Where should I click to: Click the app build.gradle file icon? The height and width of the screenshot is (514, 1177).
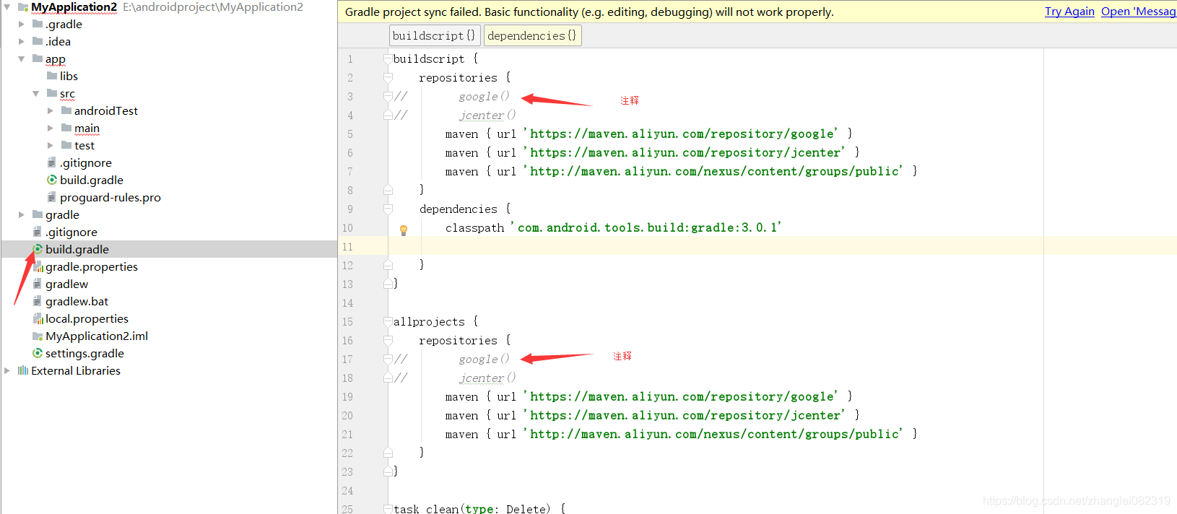(x=52, y=180)
